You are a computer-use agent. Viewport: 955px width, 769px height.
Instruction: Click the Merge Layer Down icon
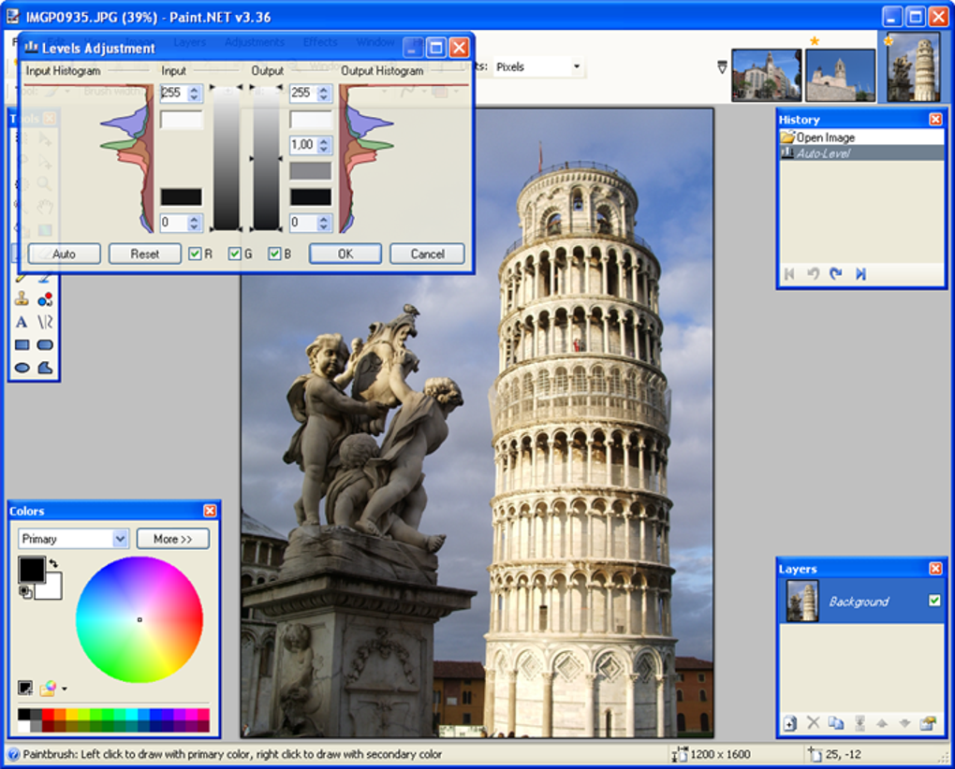(x=859, y=723)
